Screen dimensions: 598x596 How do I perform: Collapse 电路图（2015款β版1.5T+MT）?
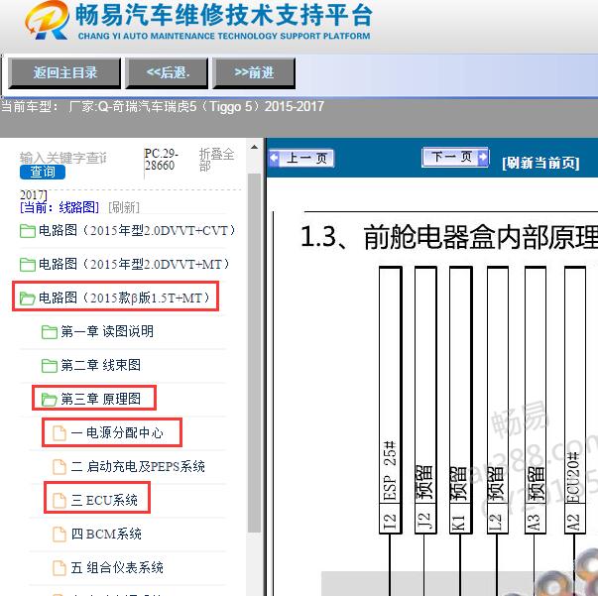(124, 298)
